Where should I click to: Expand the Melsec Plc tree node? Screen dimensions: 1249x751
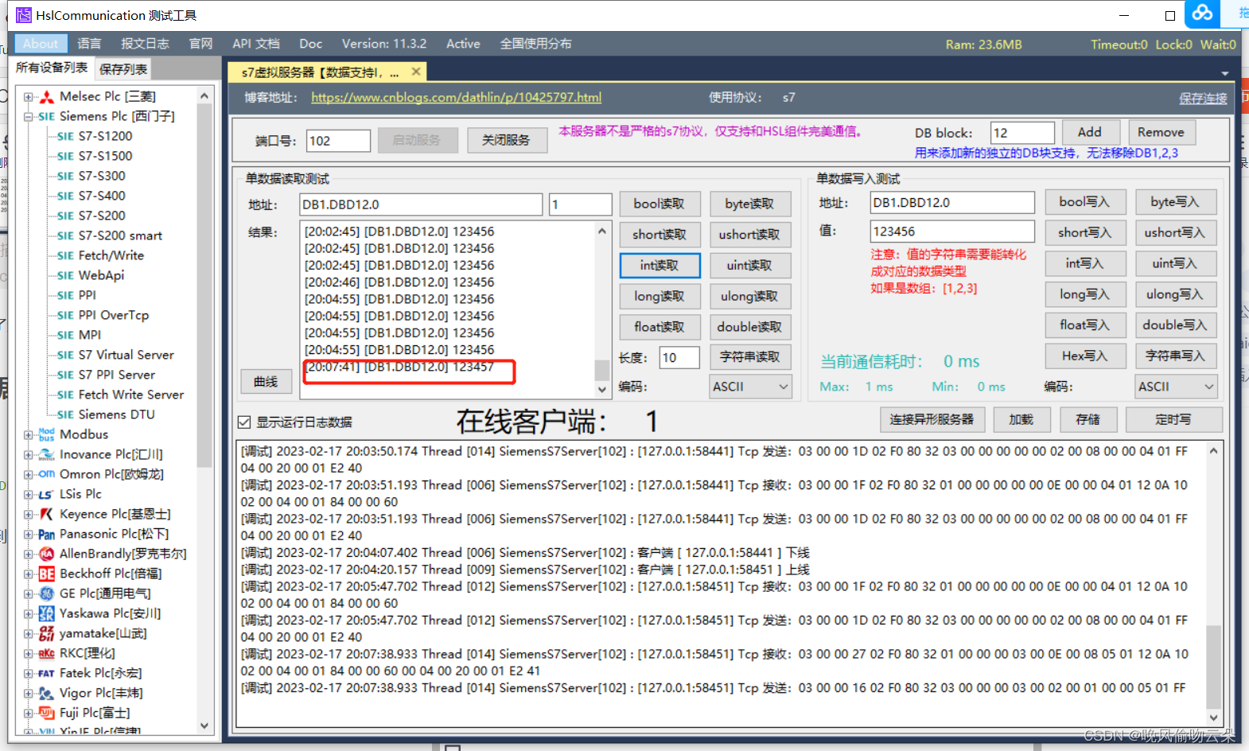(x=29, y=97)
